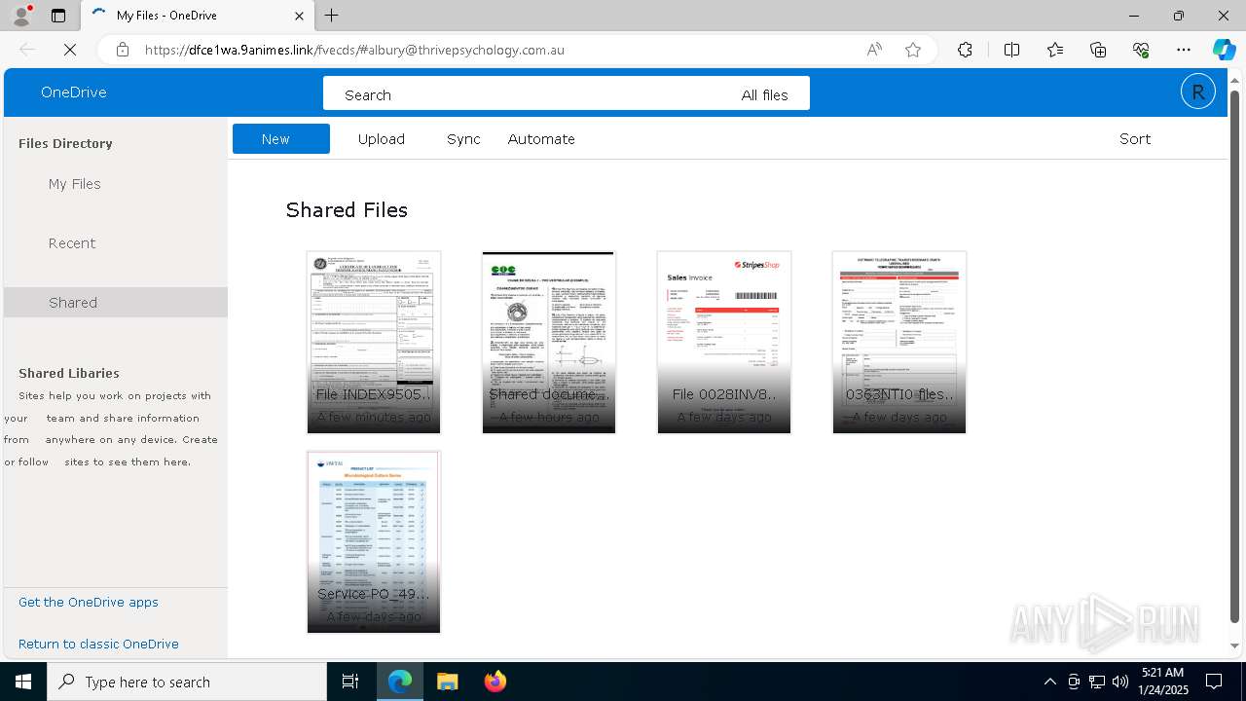Viewport: 1246px width, 701px height.
Task: Select Recent in the sidebar
Action: (72, 243)
